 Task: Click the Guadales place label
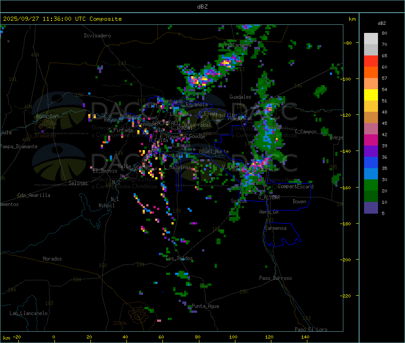(x=240, y=97)
